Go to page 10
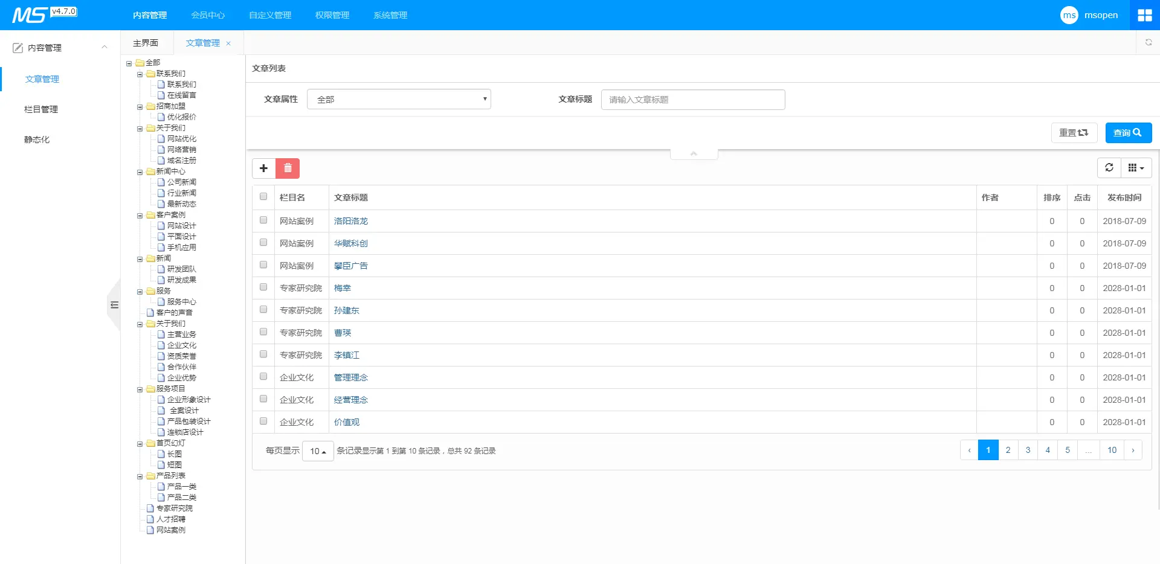This screenshot has width=1160, height=564. [x=1112, y=450]
